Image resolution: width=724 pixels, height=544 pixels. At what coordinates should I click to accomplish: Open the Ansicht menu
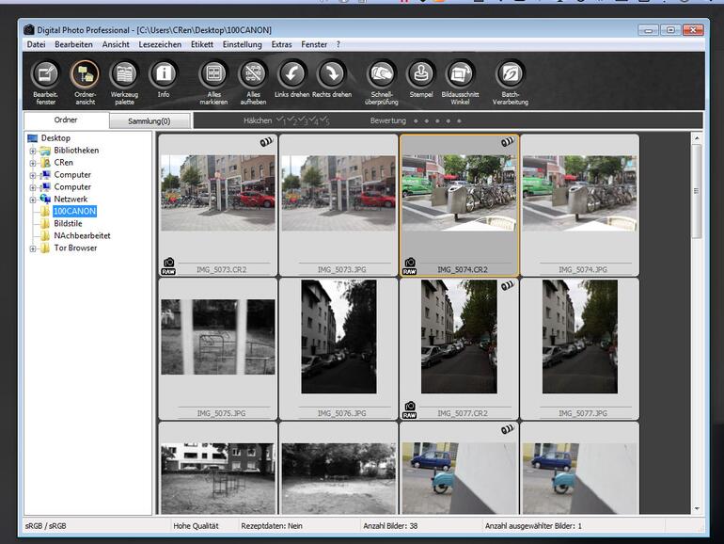point(116,44)
